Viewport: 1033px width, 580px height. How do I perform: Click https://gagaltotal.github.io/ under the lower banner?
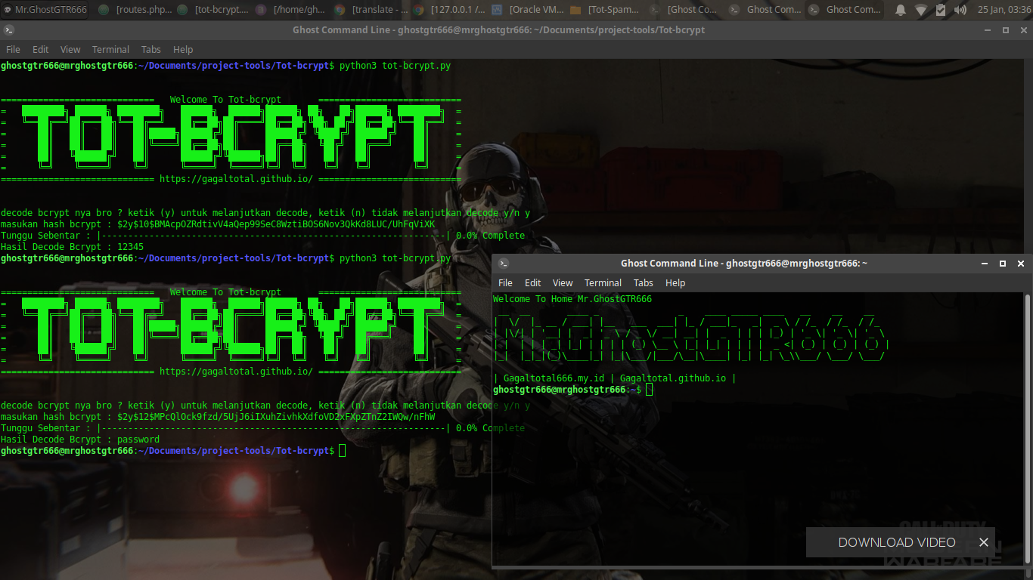tap(236, 372)
